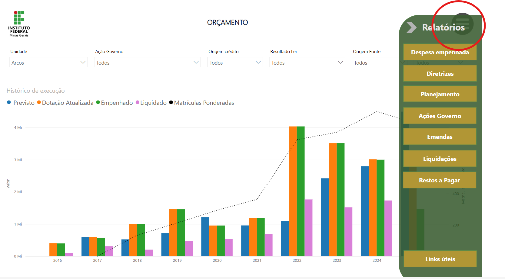Open the Despesa empenhada report
505x279 pixels.
coord(440,52)
